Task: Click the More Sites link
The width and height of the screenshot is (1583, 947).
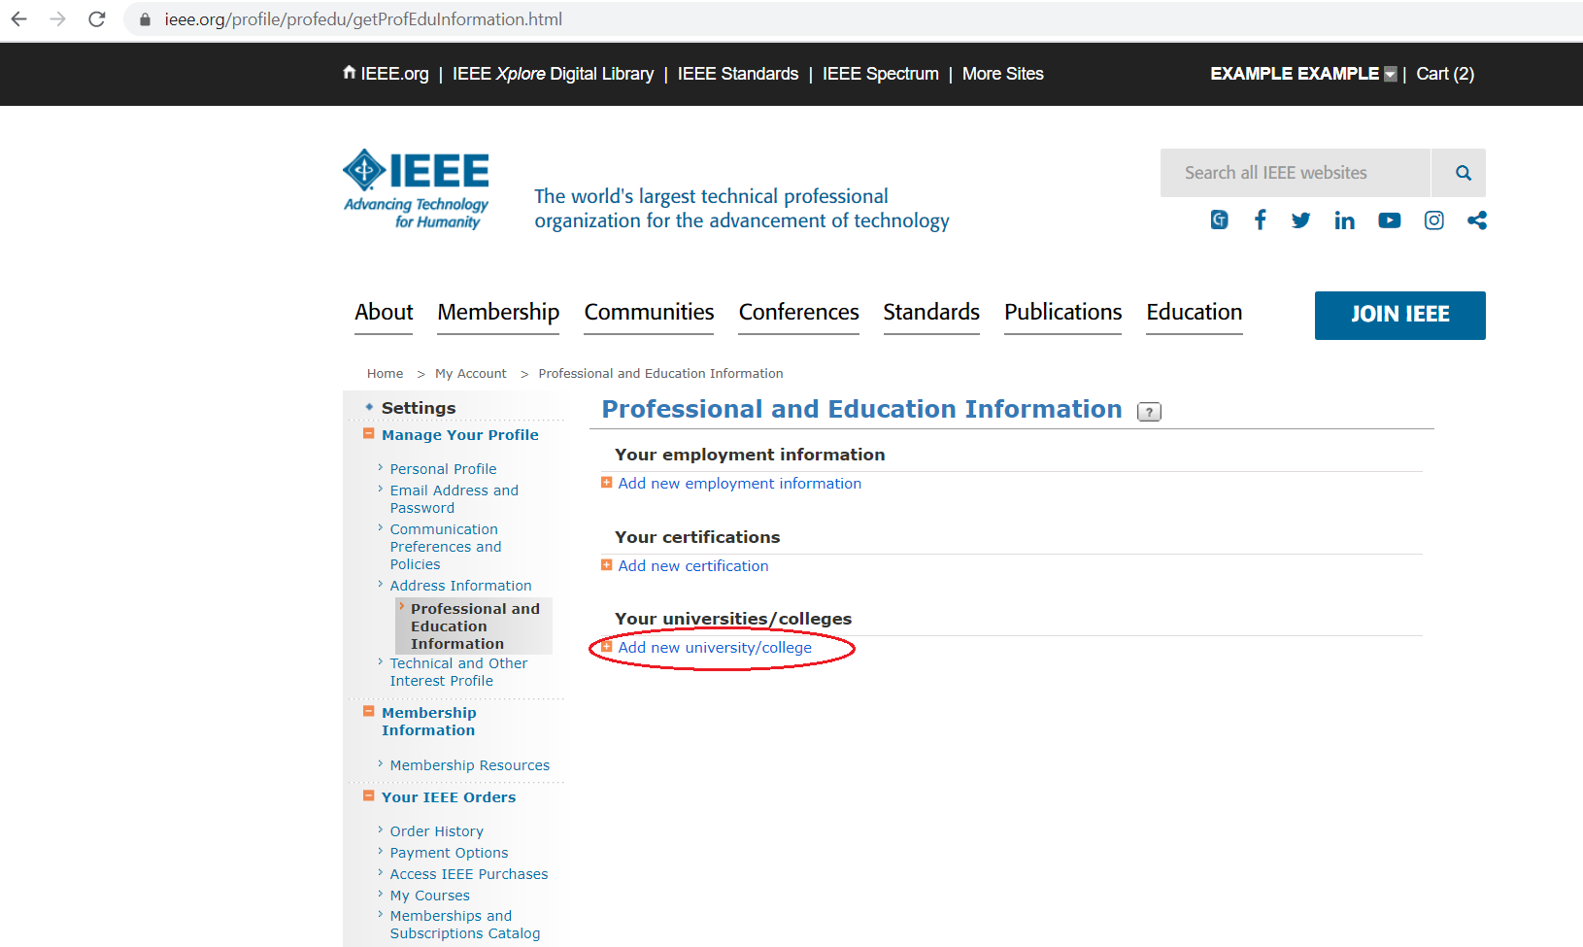Action: [1003, 74]
